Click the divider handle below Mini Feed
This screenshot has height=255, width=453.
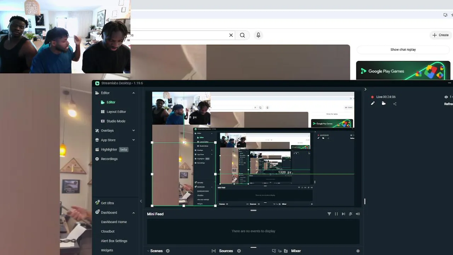point(253,248)
